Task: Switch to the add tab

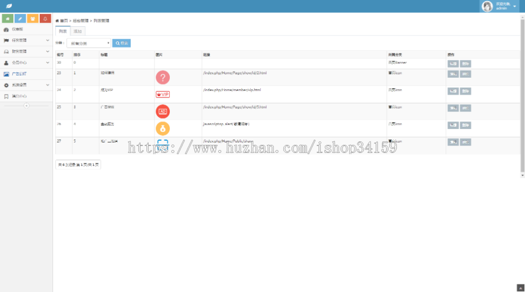Action: click(78, 31)
